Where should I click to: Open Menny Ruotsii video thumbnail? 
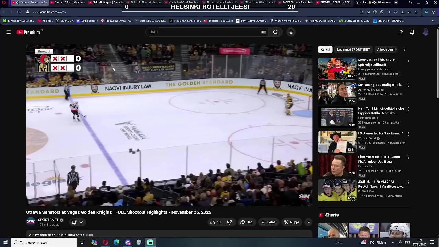[337, 68]
